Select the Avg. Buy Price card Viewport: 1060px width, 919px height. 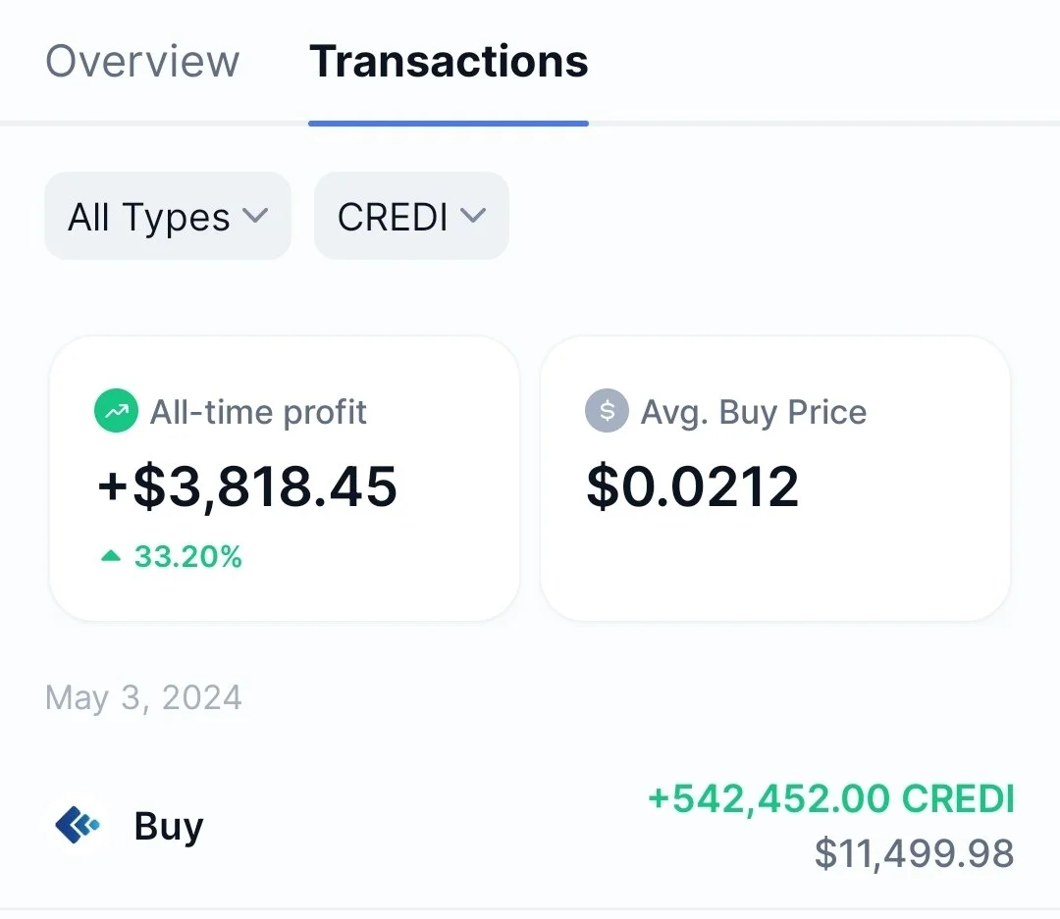[775, 479]
